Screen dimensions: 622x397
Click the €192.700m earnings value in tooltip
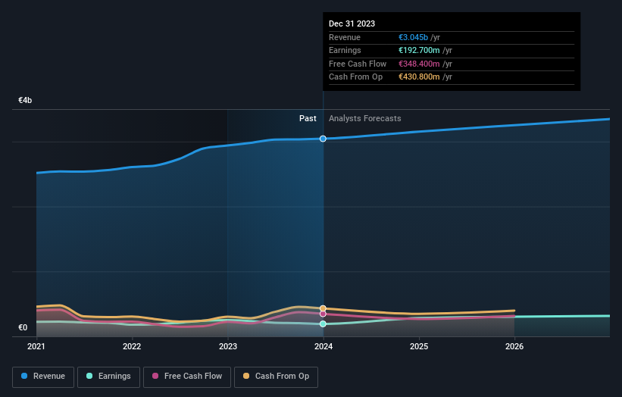[419, 50]
